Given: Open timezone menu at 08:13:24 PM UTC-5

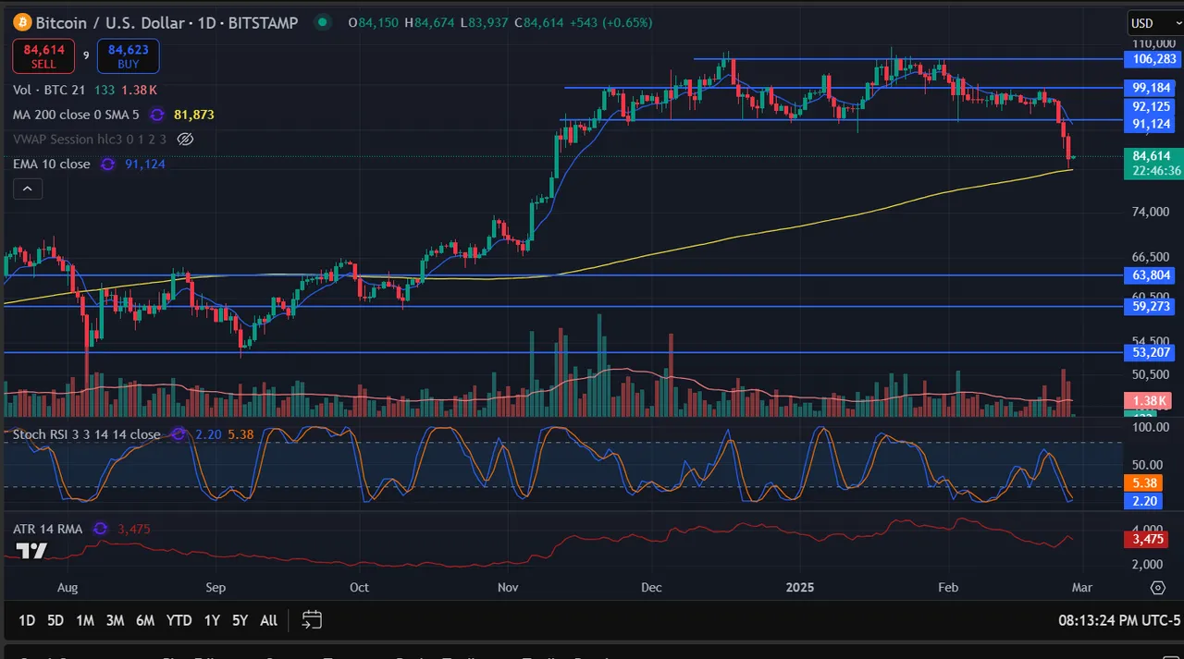Looking at the screenshot, I should tap(1119, 620).
